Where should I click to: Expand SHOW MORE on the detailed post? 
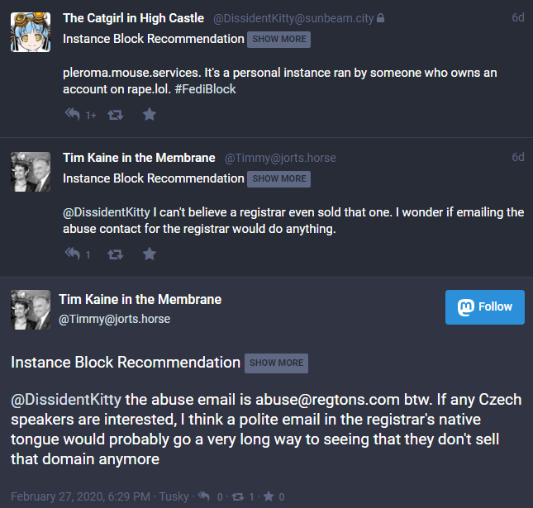click(x=276, y=363)
